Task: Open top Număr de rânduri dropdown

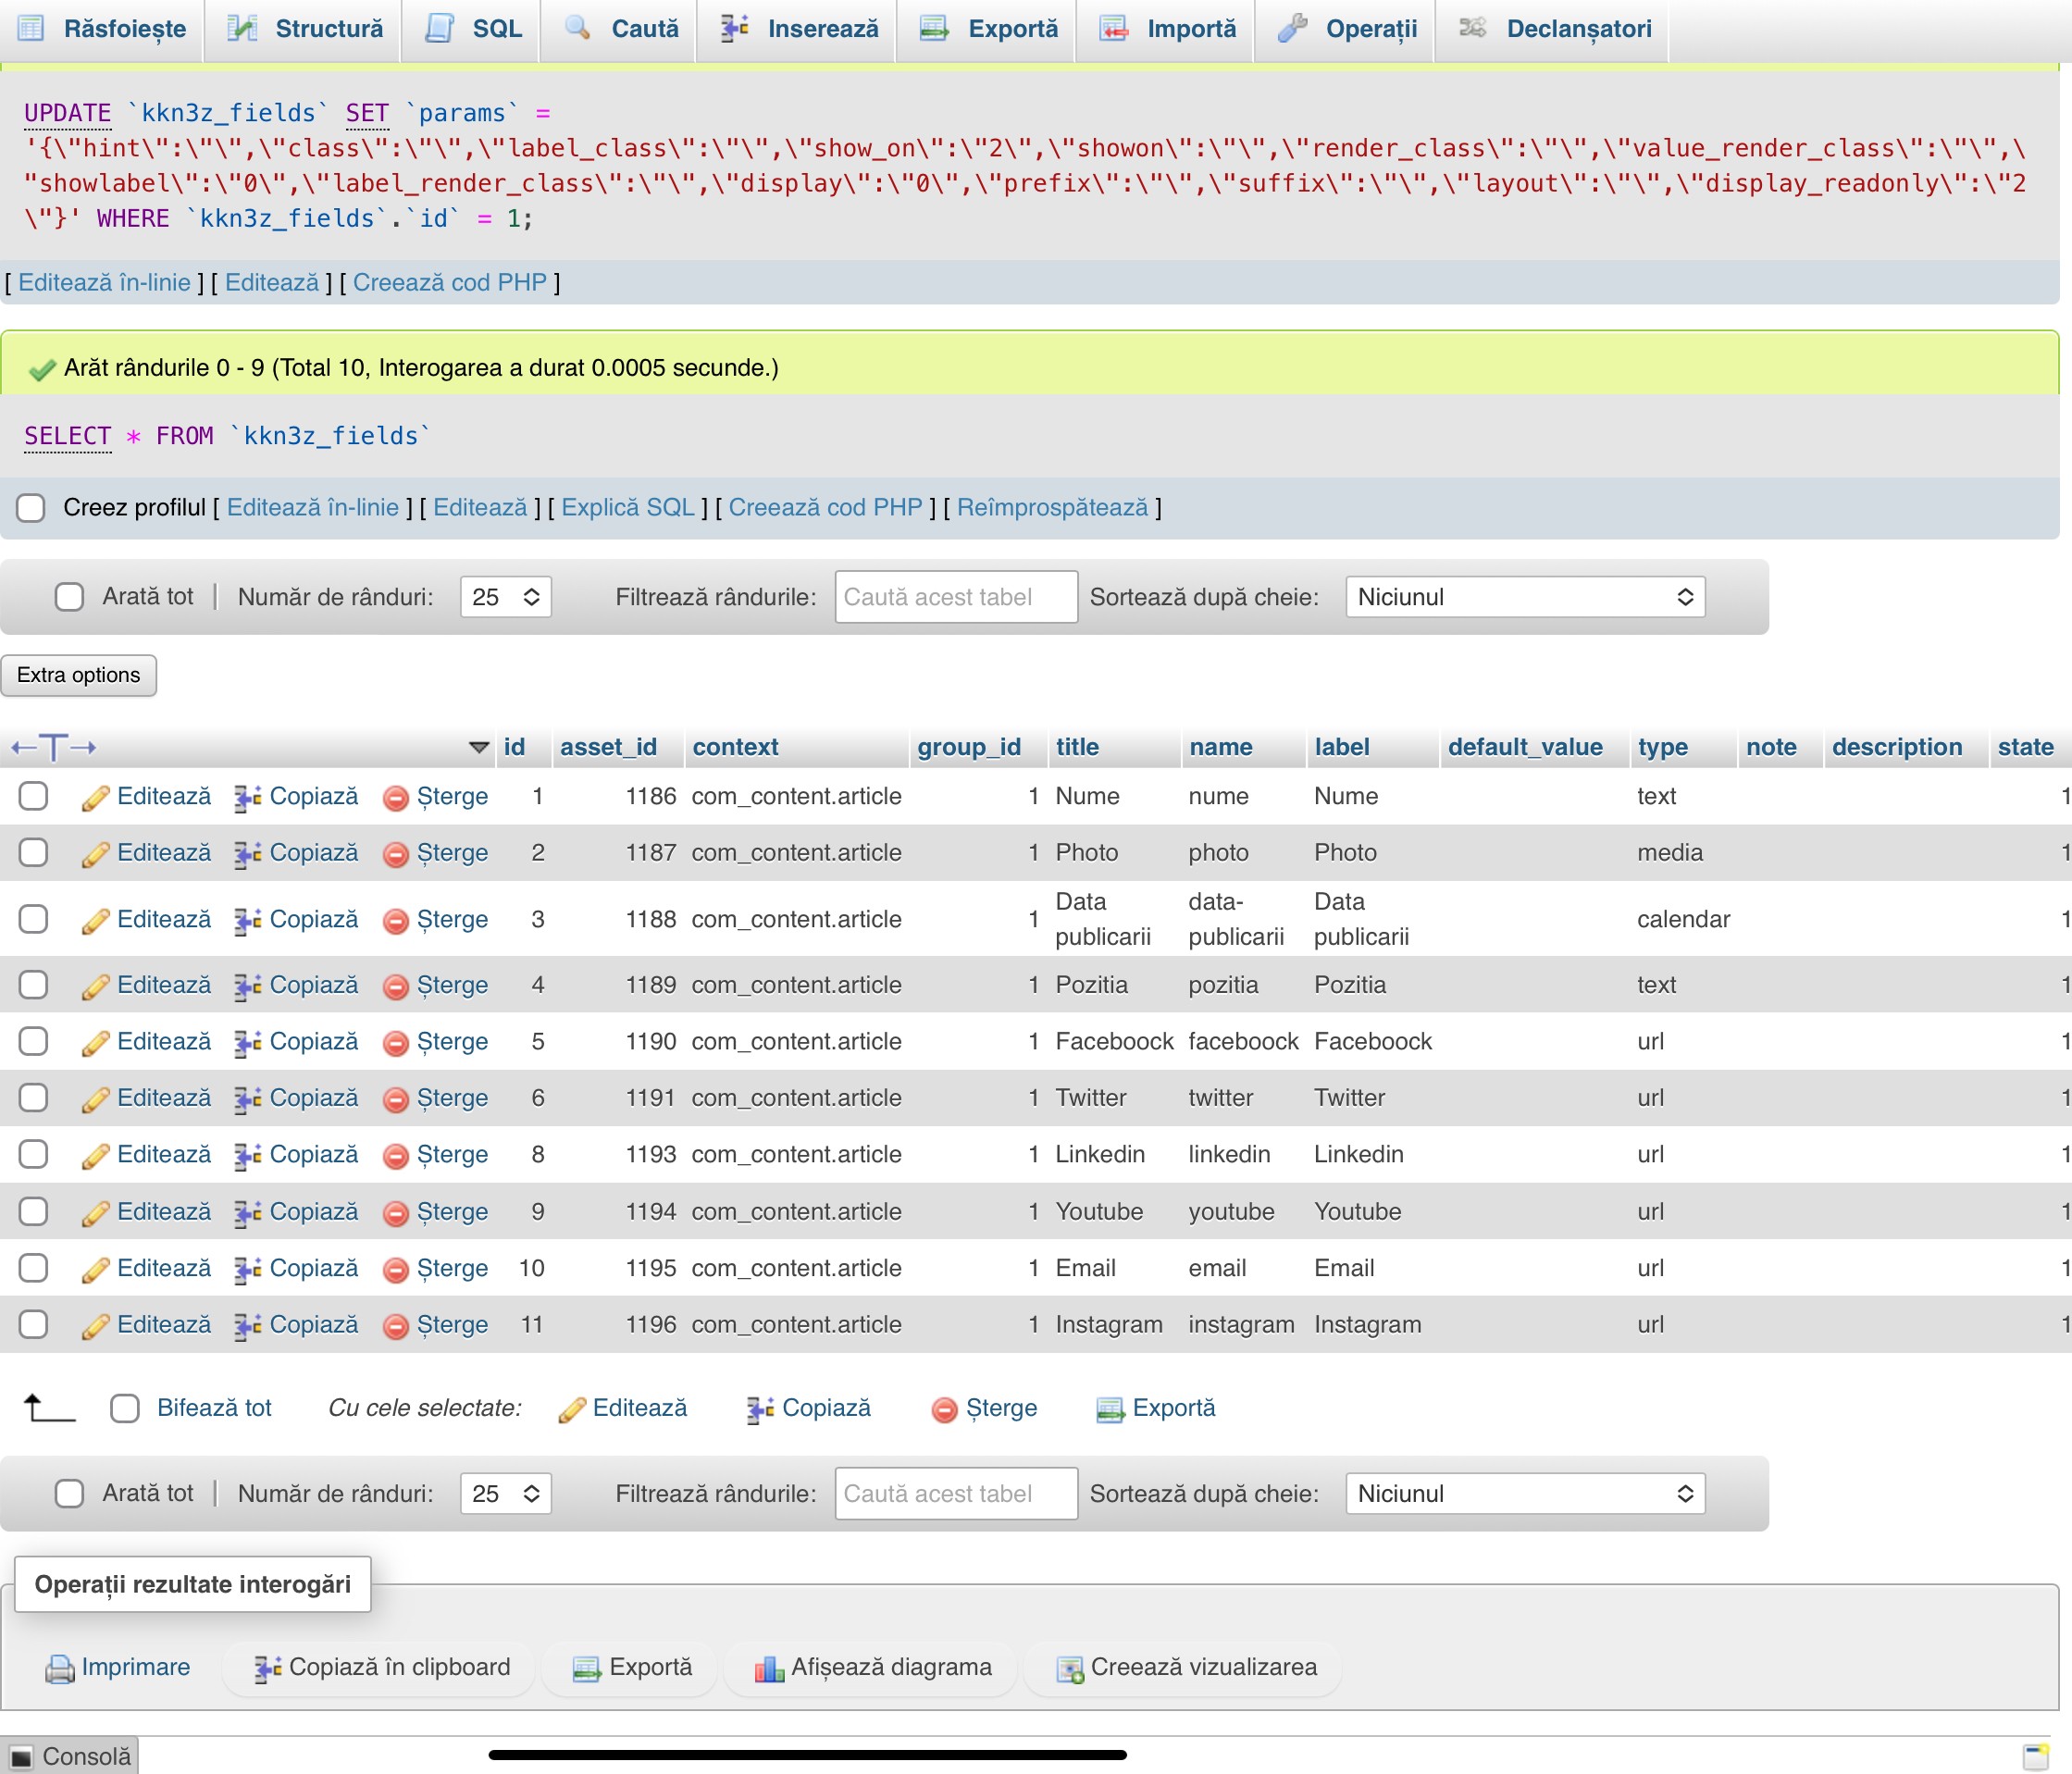Action: coord(505,597)
